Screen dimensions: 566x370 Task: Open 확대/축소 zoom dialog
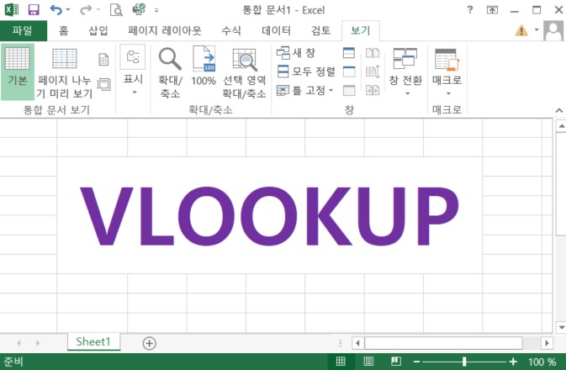point(170,73)
